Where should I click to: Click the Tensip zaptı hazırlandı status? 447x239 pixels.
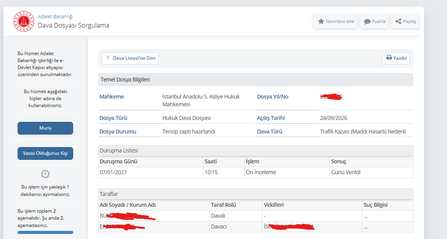tap(189, 132)
